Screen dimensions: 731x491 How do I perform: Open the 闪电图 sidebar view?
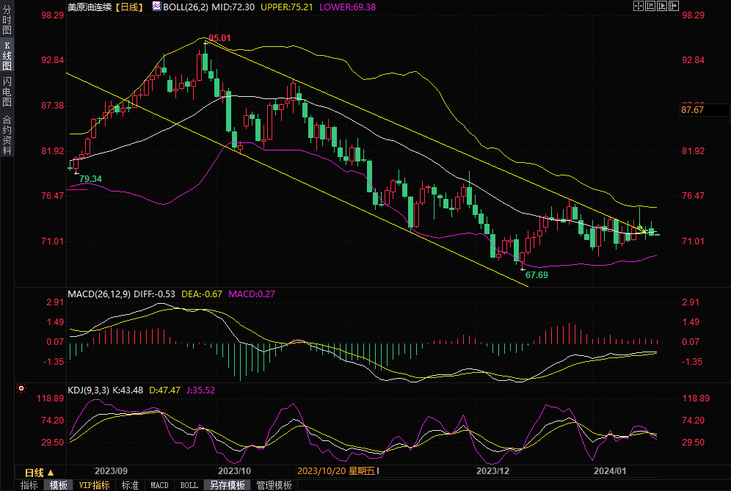[x=7, y=91]
